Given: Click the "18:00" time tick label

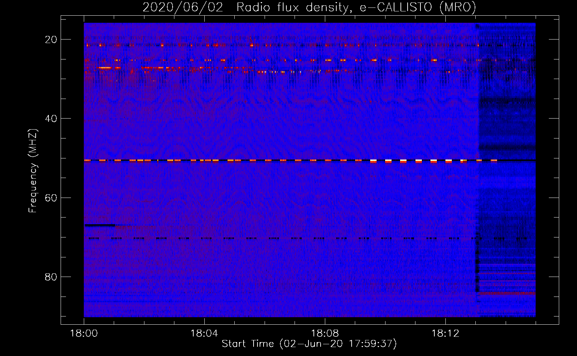Looking at the screenshot, I should pyautogui.click(x=84, y=334).
